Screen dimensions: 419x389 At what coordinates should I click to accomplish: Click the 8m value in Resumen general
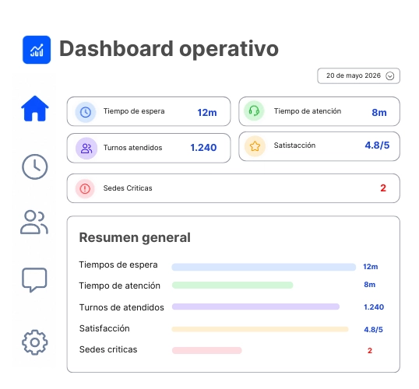[x=370, y=285]
